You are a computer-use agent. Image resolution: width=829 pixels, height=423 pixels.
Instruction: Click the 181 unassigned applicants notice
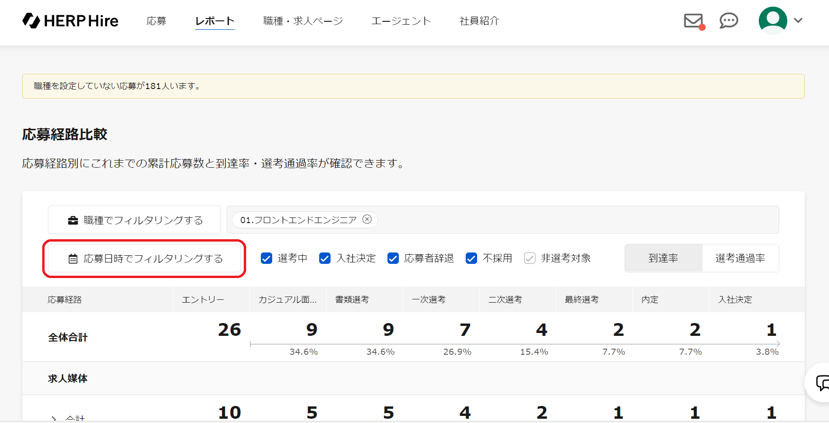(414, 86)
